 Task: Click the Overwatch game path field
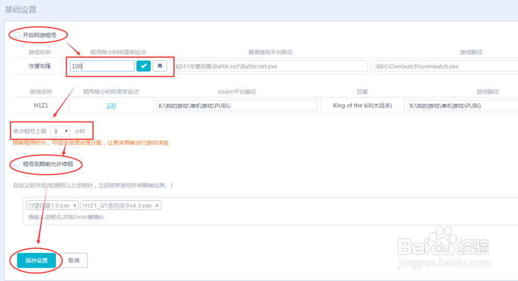tap(446, 66)
